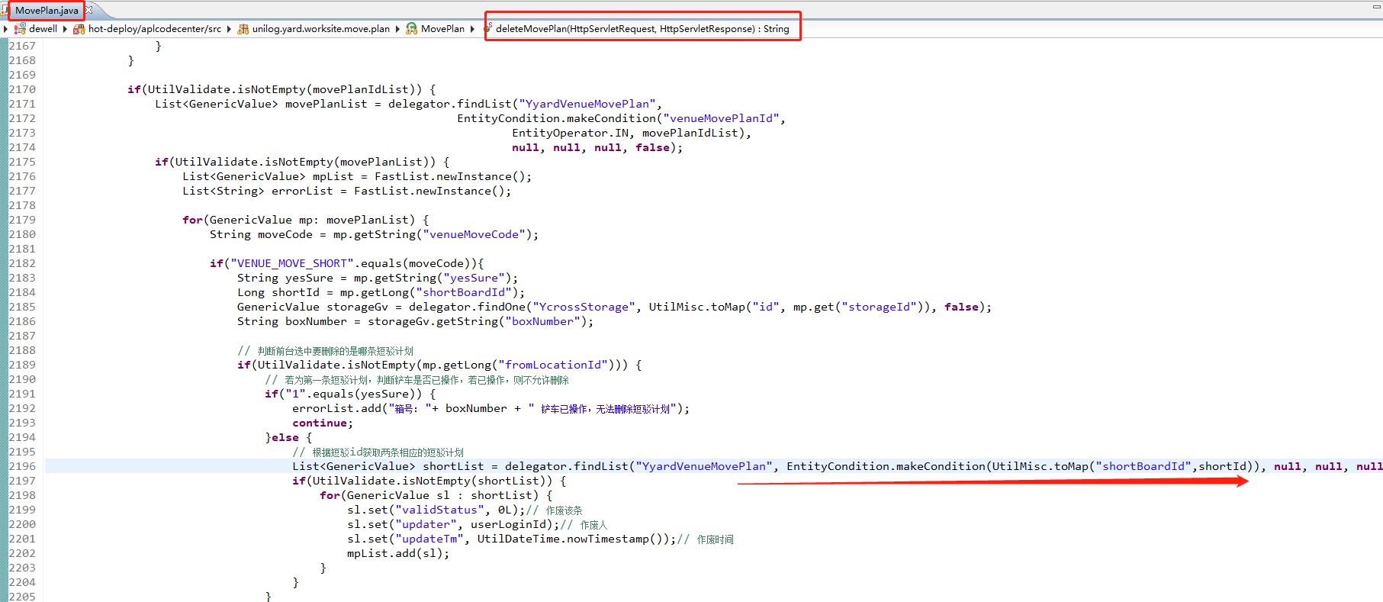The height and width of the screenshot is (602, 1383).
Task: Click the false keyword on line 2174
Action: pos(652,147)
